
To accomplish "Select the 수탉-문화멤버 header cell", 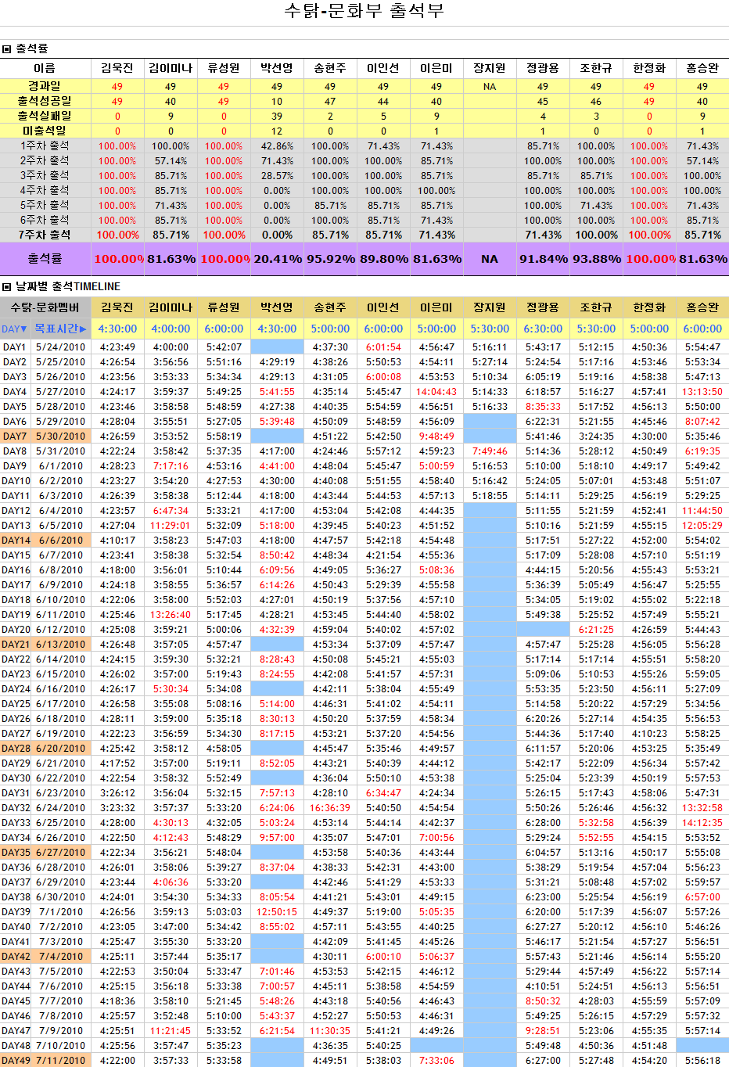I will click(x=45, y=307).
